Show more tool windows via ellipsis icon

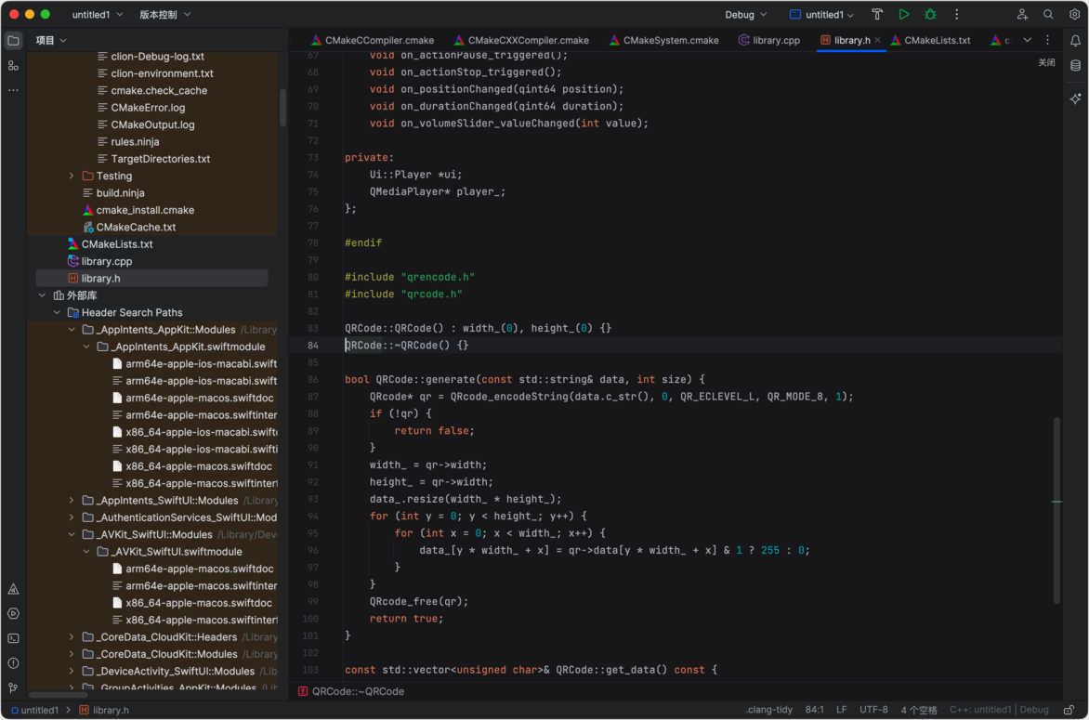click(13, 90)
